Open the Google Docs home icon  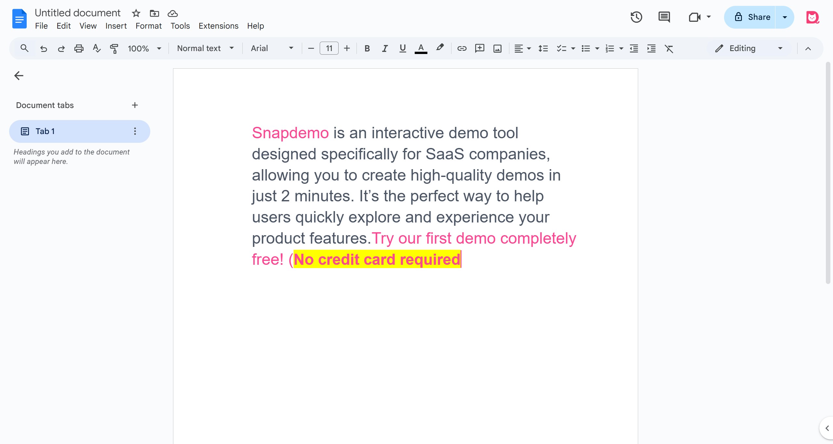point(19,19)
